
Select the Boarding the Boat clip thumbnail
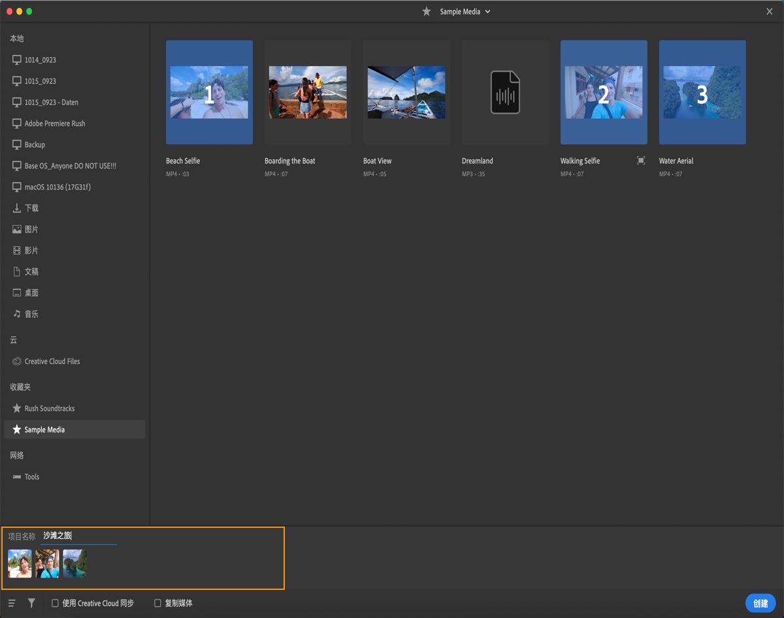[x=308, y=92]
